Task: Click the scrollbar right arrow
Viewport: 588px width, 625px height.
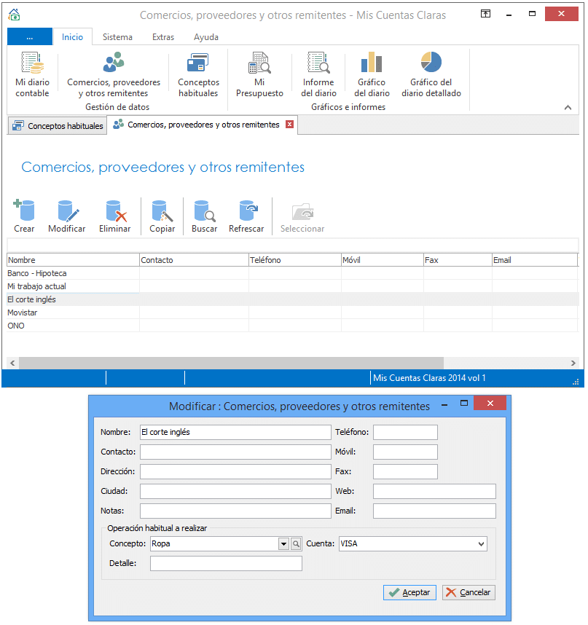Action: click(573, 363)
